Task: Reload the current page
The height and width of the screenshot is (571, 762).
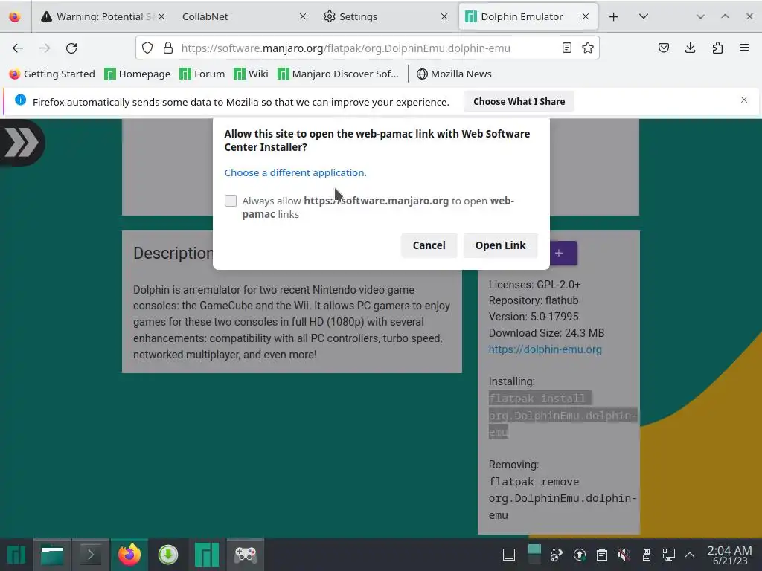Action: click(71, 48)
